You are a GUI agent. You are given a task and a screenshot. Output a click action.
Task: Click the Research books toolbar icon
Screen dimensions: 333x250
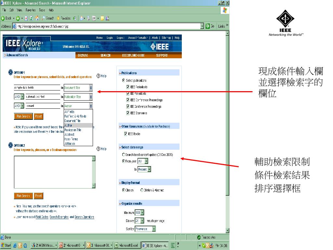[107, 19]
